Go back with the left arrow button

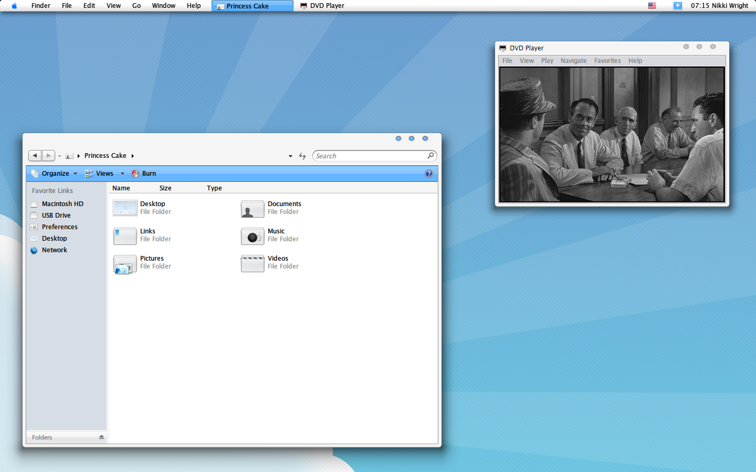[x=35, y=156]
